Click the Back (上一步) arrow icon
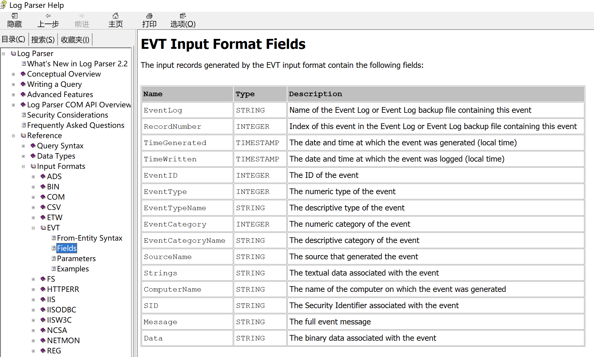This screenshot has height=357, width=594. click(48, 16)
